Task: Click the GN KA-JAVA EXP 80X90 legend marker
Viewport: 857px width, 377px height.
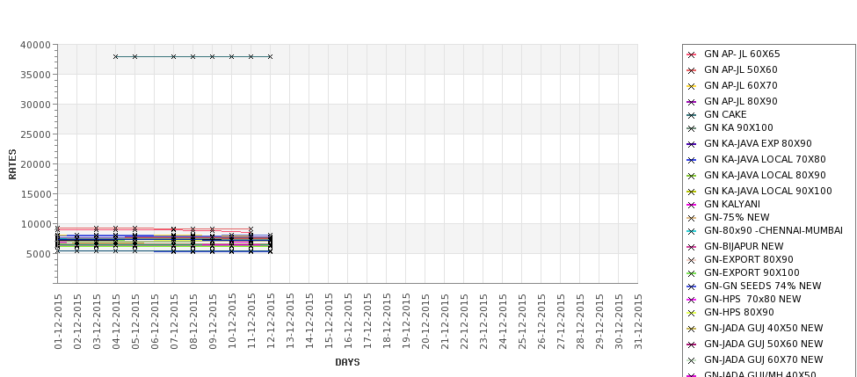Action: pyautogui.click(x=692, y=144)
